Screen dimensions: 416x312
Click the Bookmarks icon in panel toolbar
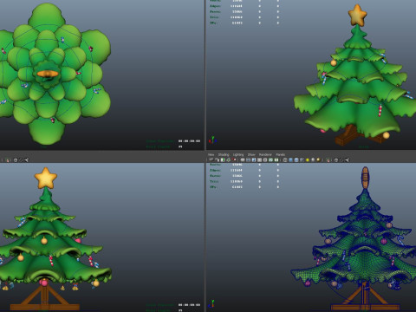click(223, 159)
